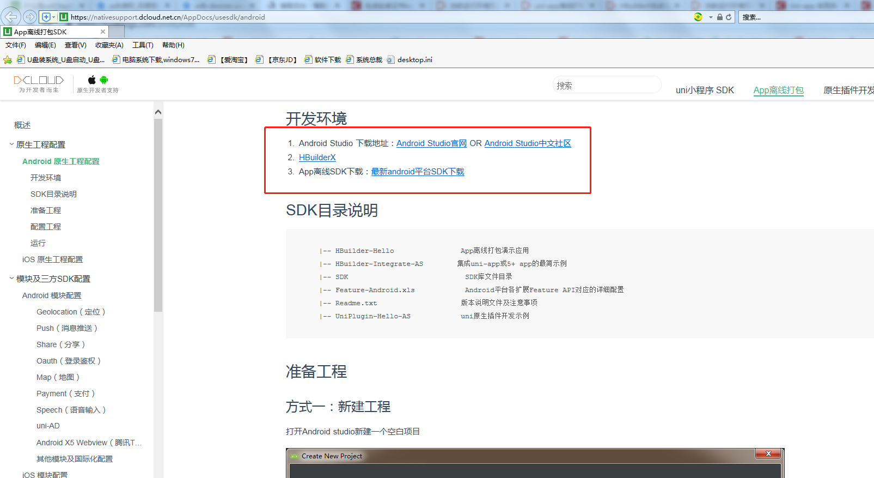This screenshot has width=874, height=478.
Task: Open Push（消息推送）sidebar item
Action: pyautogui.click(x=67, y=328)
